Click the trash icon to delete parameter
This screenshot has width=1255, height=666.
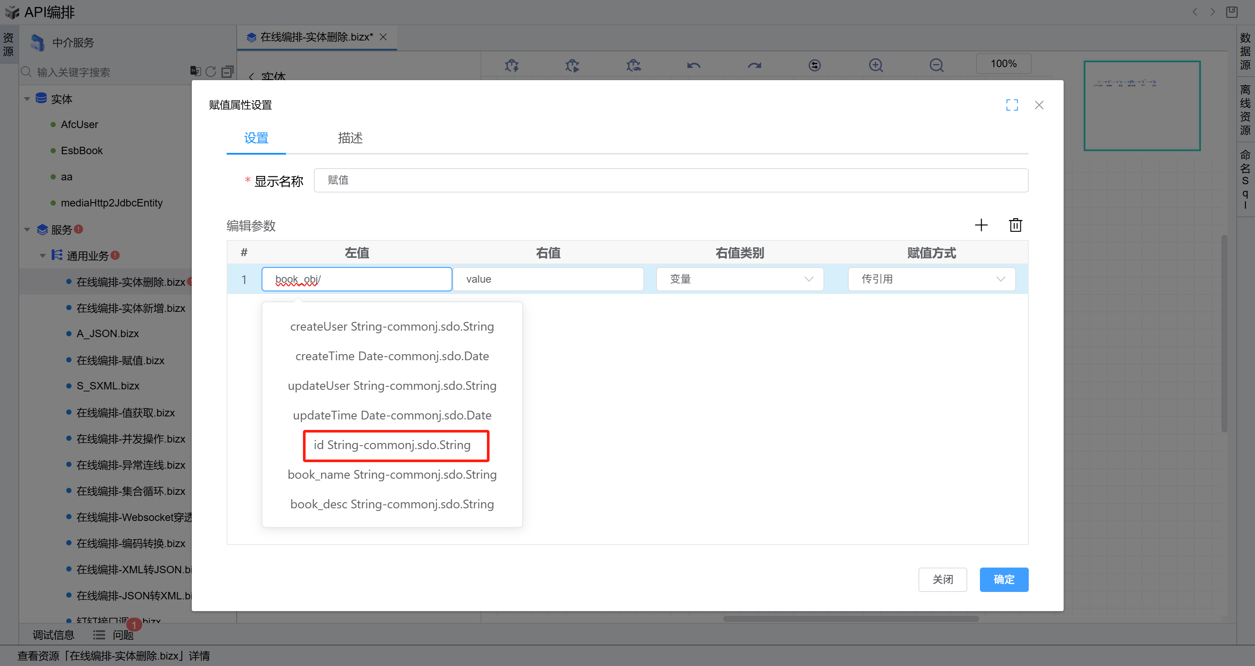[x=1015, y=225]
